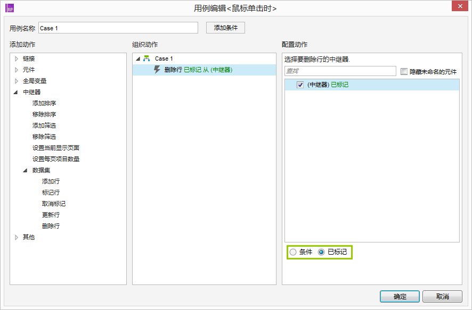Viewport: 472px width, 310px height.
Task: Select the (中继器) 已标记 list row
Action: [x=372, y=85]
